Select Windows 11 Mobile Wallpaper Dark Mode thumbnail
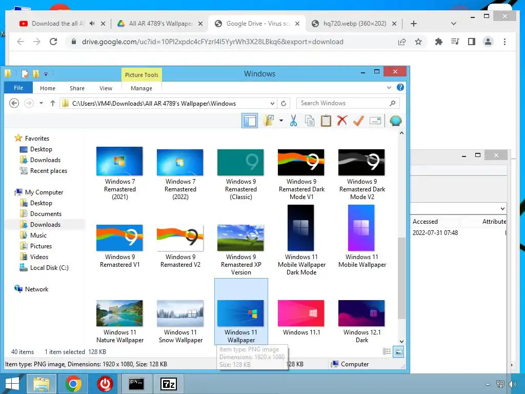Image resolution: width=525 pixels, height=394 pixels. [x=300, y=228]
